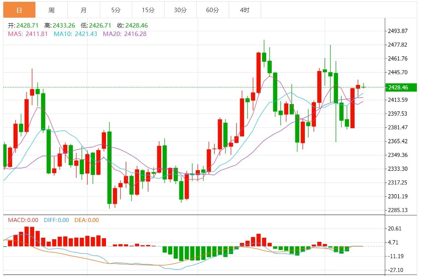The width and height of the screenshot is (422, 276).
Task: Click the -27.10 MACD axis label
Action: tap(396, 270)
